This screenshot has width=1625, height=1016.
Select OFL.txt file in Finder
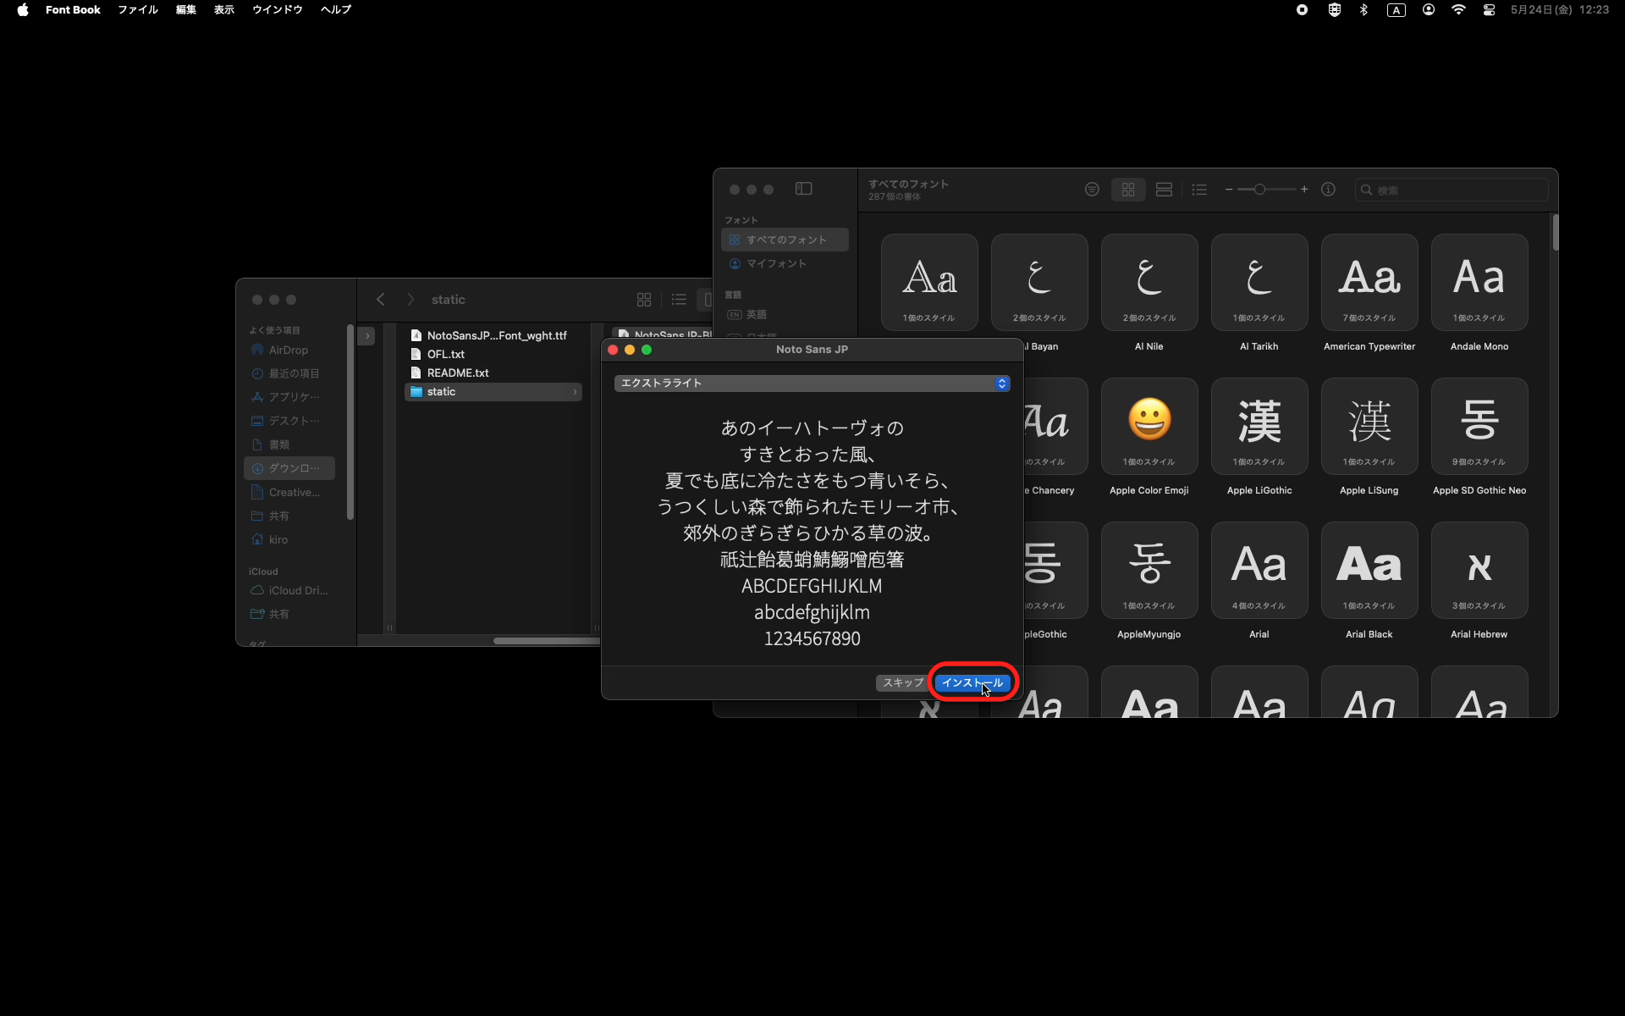(493, 354)
